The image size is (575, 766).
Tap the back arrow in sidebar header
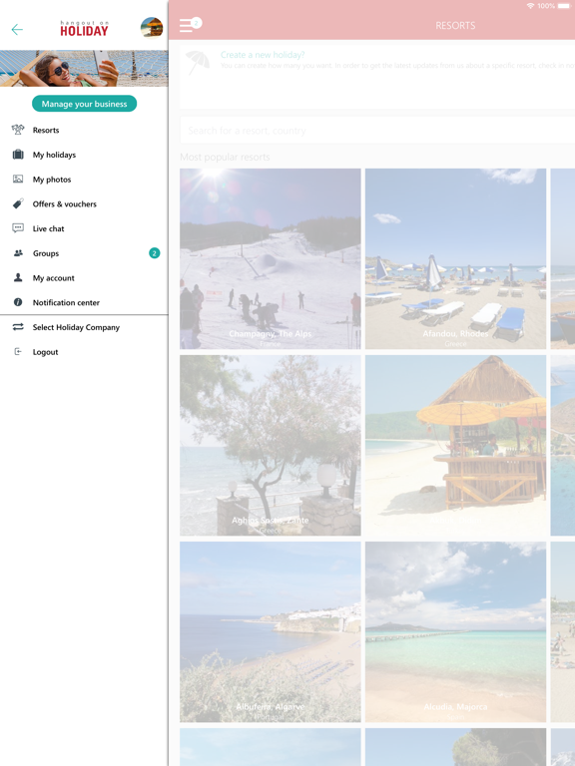(17, 30)
